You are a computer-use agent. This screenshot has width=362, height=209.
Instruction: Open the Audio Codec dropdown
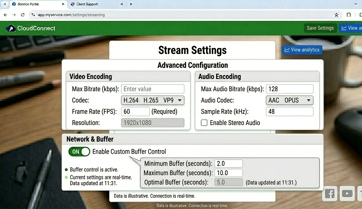[x=289, y=100]
